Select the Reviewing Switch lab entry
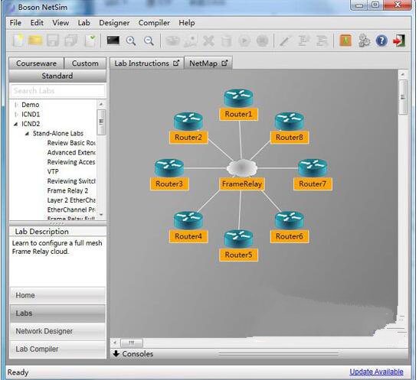The width and height of the screenshot is (419, 380). [x=71, y=181]
